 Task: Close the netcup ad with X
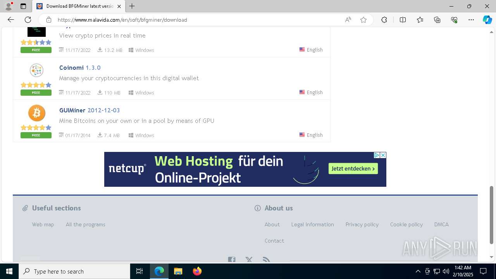(x=383, y=155)
